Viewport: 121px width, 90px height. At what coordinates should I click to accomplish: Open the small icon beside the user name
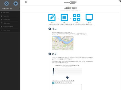click(x=19, y=9)
